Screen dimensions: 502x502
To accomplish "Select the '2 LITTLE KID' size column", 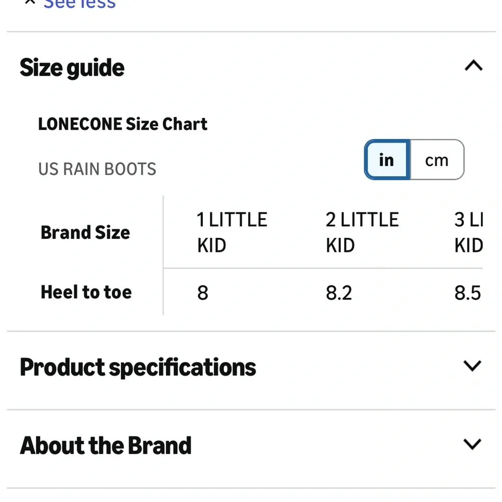I will pos(362,231).
